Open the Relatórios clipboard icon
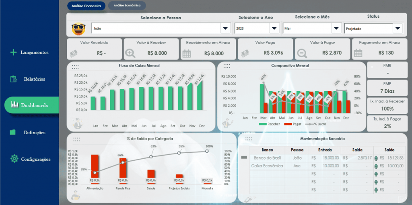412x205 pixels. pos(14,79)
